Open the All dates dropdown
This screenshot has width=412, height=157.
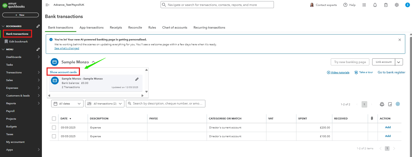pos(67,104)
